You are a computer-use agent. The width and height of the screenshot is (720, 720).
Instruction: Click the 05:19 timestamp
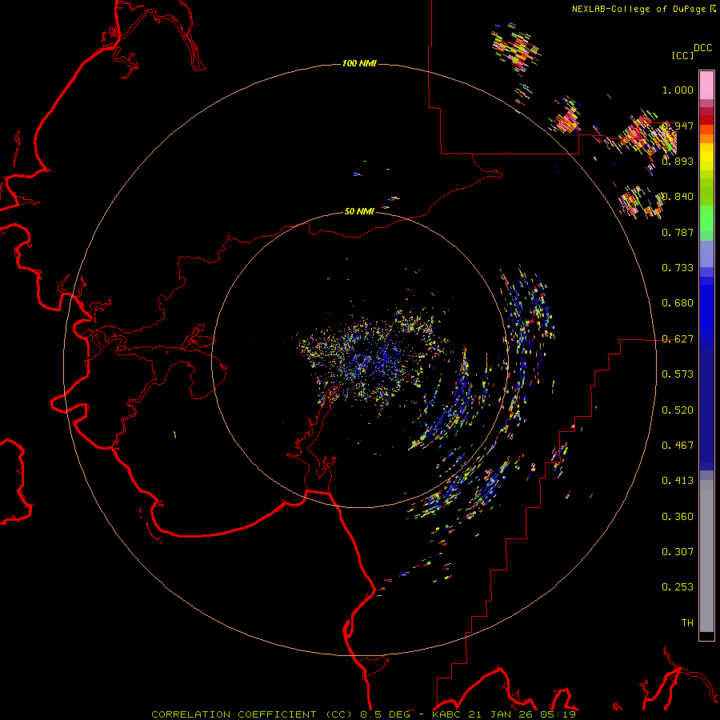point(558,714)
